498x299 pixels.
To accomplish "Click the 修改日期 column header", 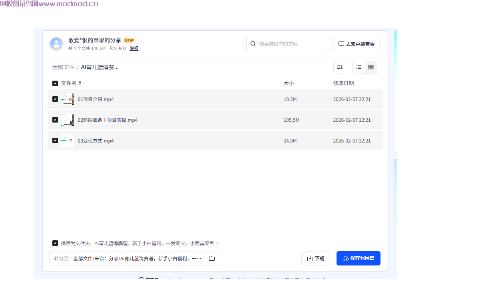I will pos(343,83).
